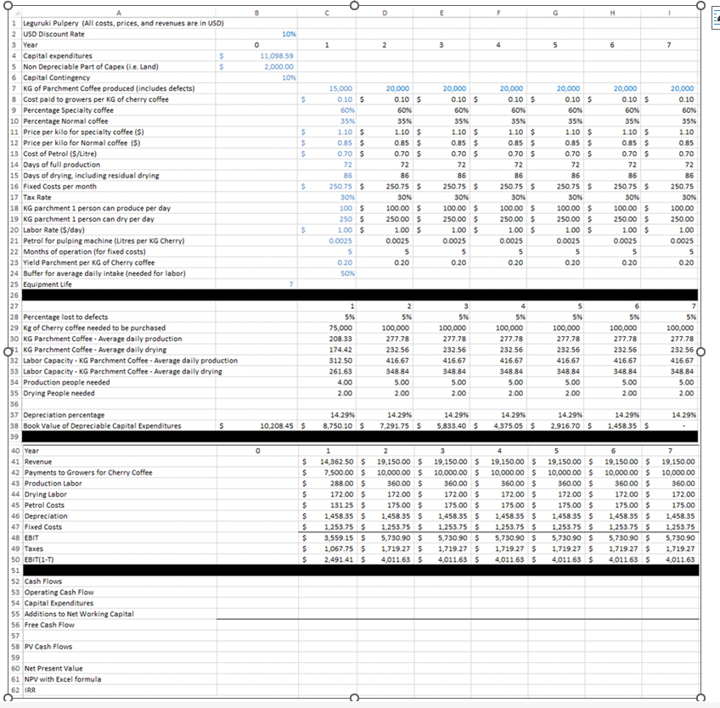Click the 288.00 production labor value
Image resolution: width=720 pixels, height=708 pixels.
342,484
